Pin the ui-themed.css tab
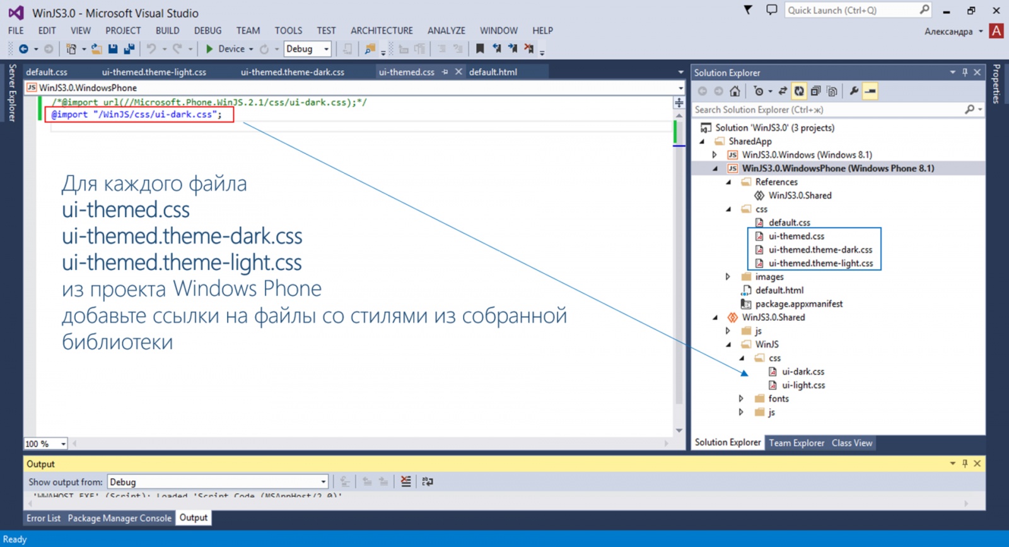This screenshot has width=1009, height=547. click(x=445, y=72)
